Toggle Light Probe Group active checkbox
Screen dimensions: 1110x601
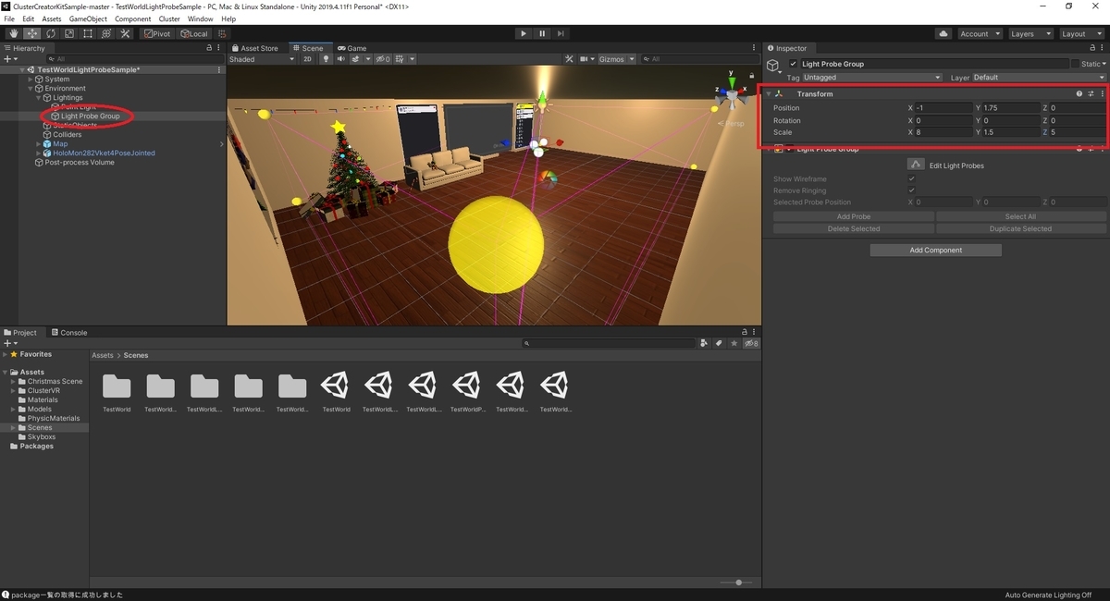click(x=793, y=64)
